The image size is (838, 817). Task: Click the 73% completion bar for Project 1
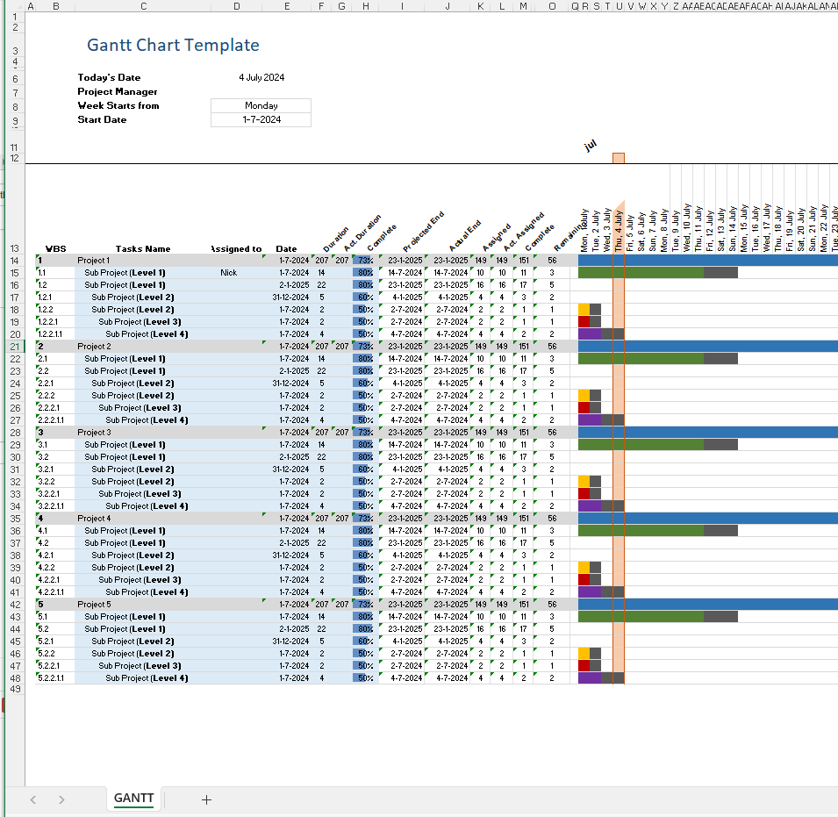pos(362,260)
